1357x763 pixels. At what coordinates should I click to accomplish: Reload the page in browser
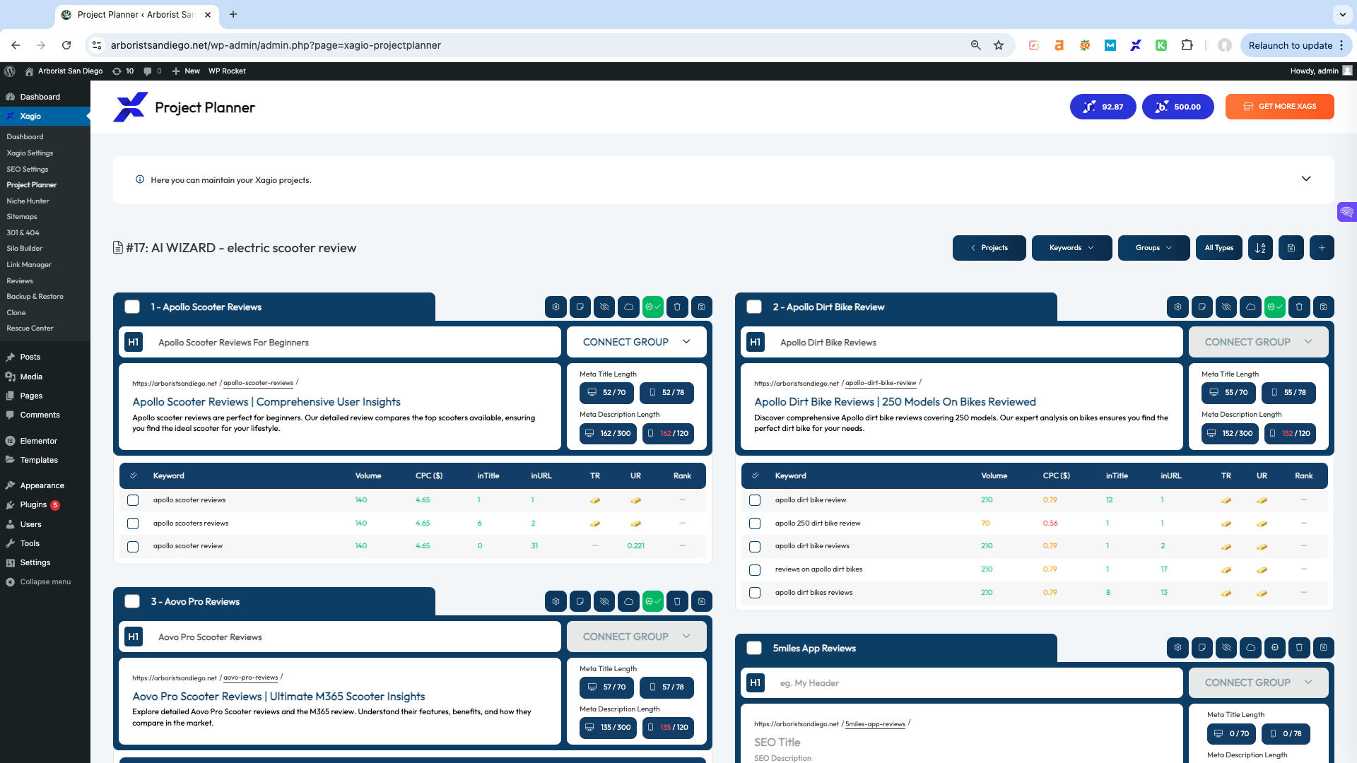(x=66, y=45)
